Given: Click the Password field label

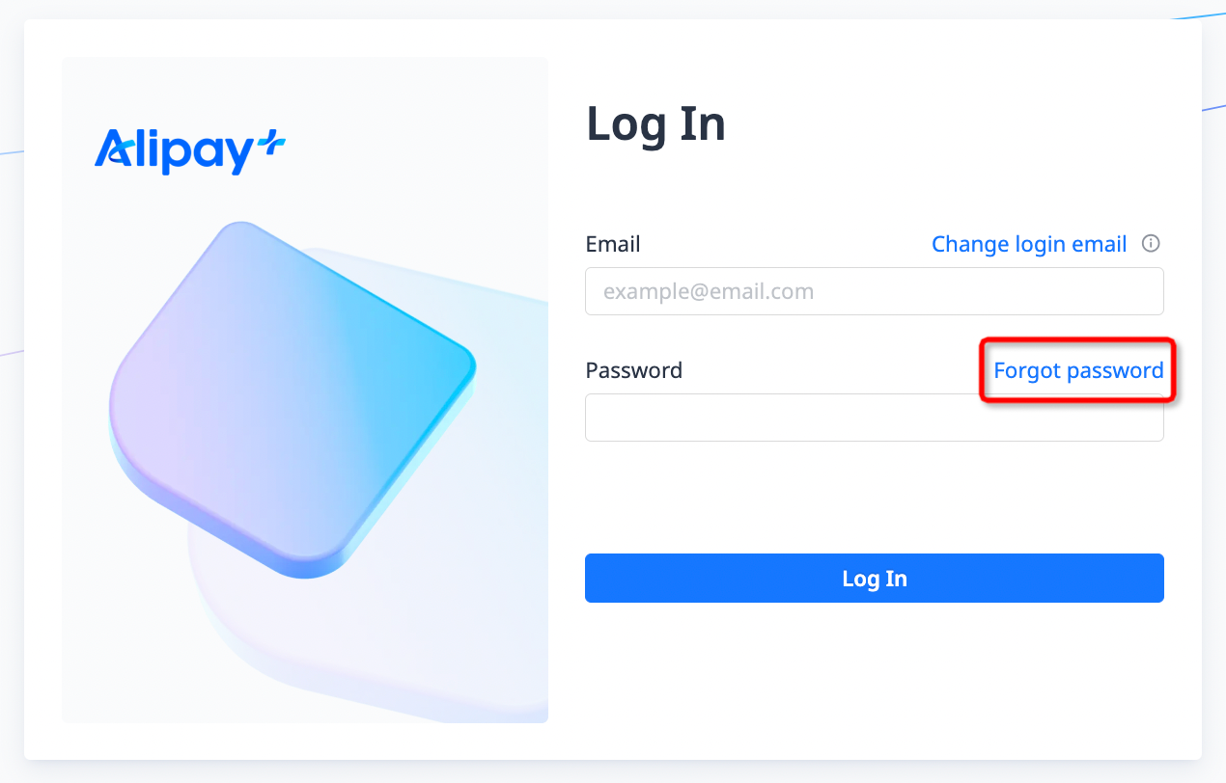Looking at the screenshot, I should [633, 370].
